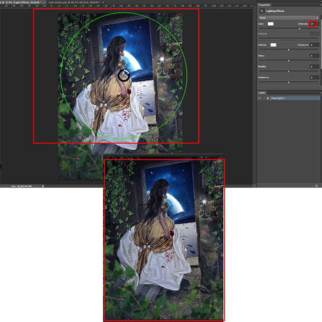Click the Ambience slider handle
This screenshot has width=322, height=322.
pyautogui.click(x=289, y=83)
